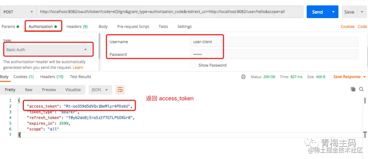Toggle the Show Password checkbox

193,65
